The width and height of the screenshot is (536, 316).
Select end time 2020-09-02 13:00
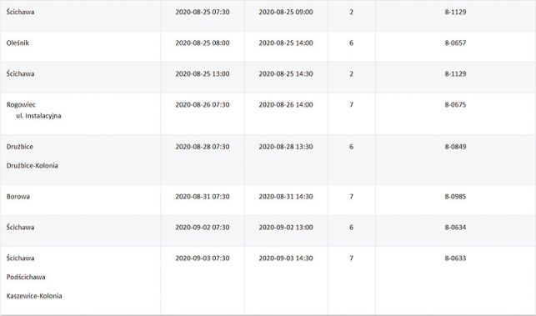click(286, 228)
